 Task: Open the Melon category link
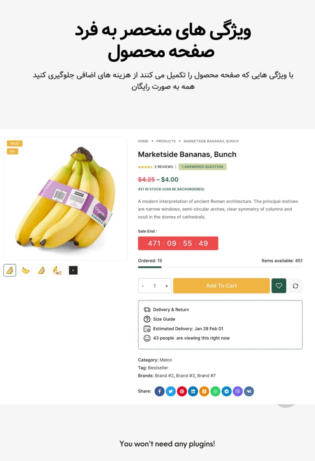click(166, 360)
